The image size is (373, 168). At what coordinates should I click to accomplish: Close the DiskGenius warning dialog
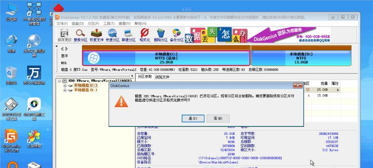point(298,85)
